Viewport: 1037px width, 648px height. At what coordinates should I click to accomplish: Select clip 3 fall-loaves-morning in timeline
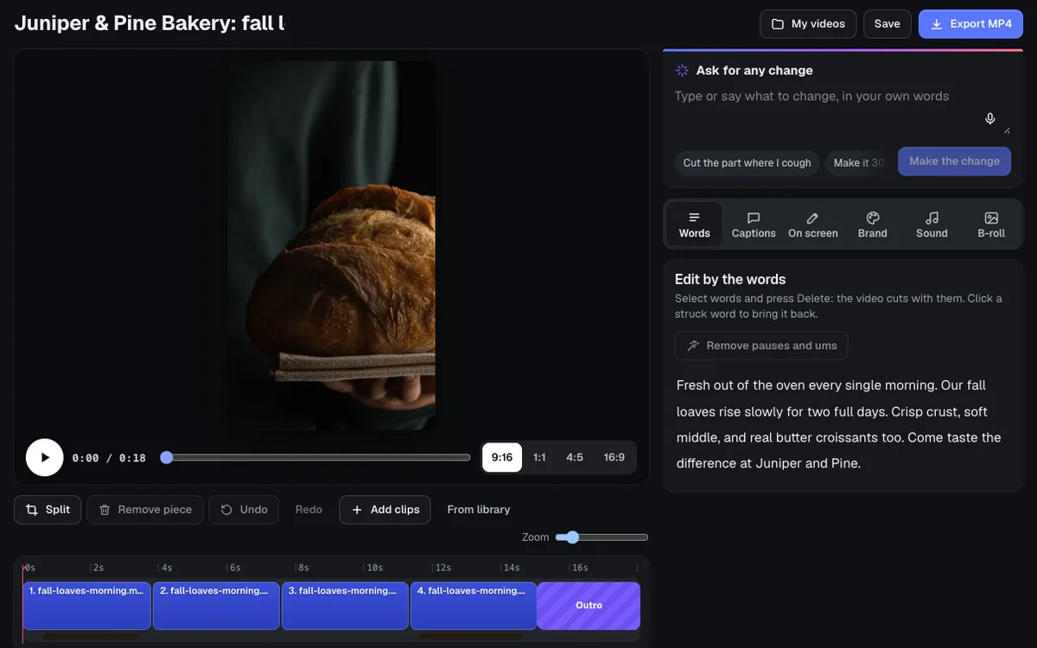click(x=345, y=606)
